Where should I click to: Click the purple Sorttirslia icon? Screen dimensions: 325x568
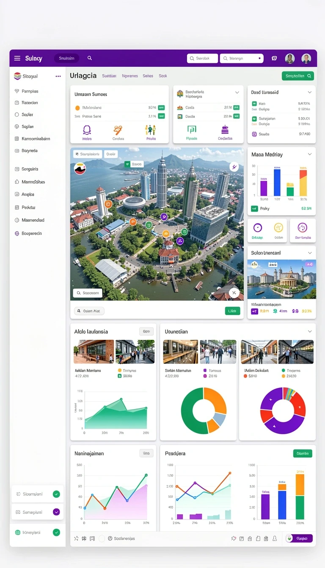click(302, 228)
